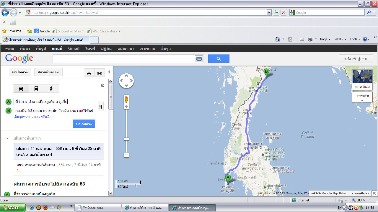This screenshot has height=212, width=378.
Task: Click the link share icon
Action: [x=100, y=74]
